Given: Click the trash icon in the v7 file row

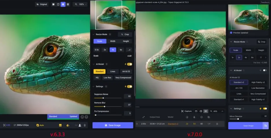Looking at the screenshot, I should [217, 124].
